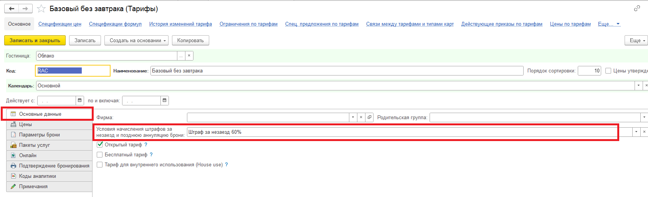Viewport: 648px width, 197px height.
Task: Expand more navigation links via Еще...
Action: click(608, 24)
